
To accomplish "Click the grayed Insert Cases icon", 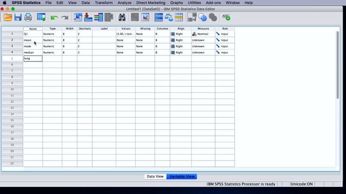I will coord(135,17).
